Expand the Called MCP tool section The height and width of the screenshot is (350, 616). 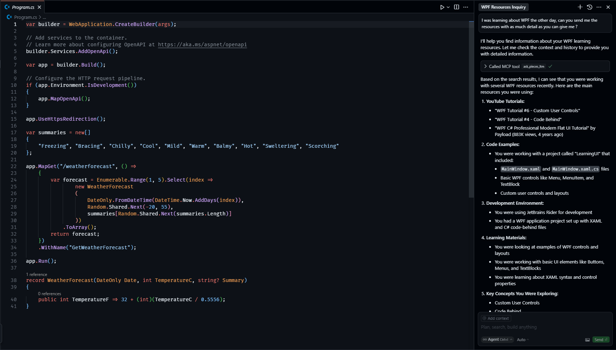545,67
